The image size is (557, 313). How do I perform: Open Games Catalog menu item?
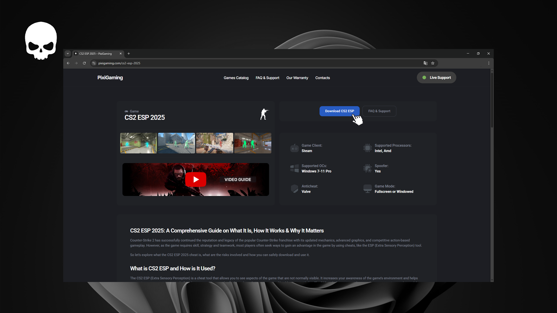coord(236,78)
